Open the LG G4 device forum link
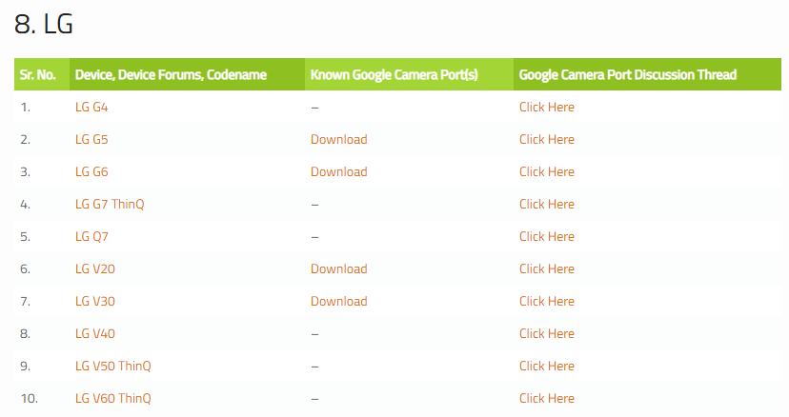This screenshot has height=417, width=789. coord(91,108)
